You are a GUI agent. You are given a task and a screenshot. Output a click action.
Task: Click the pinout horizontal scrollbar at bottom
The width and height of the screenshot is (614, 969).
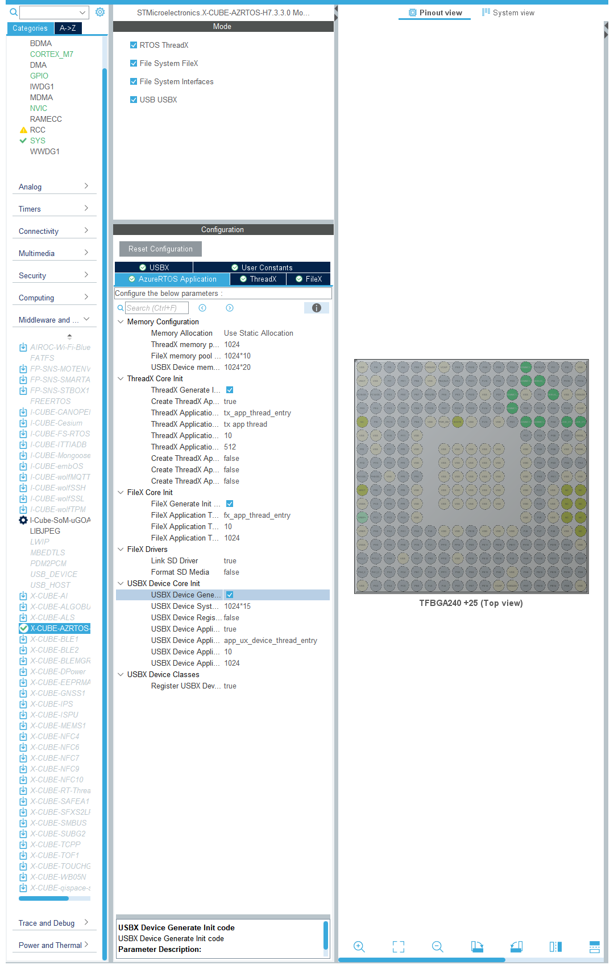[x=422, y=960]
